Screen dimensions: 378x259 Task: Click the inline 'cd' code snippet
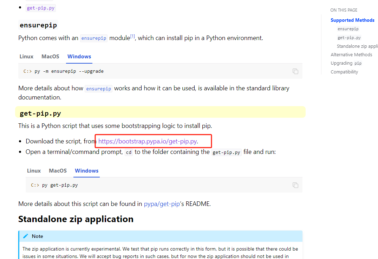tap(129, 153)
